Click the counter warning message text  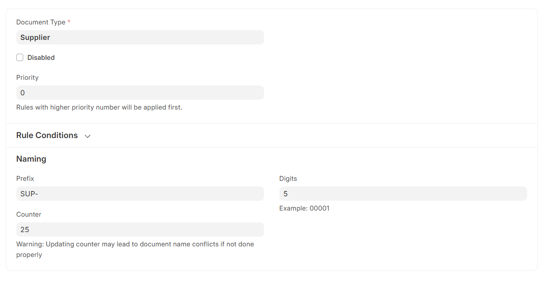(135, 244)
